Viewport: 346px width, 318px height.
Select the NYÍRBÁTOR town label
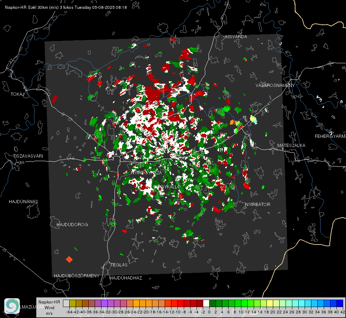(x=258, y=205)
